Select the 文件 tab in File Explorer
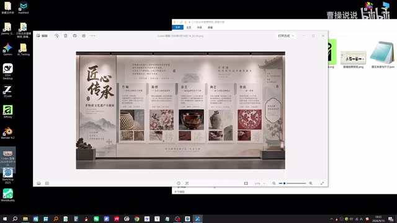397x223 pixels. [x=178, y=27]
